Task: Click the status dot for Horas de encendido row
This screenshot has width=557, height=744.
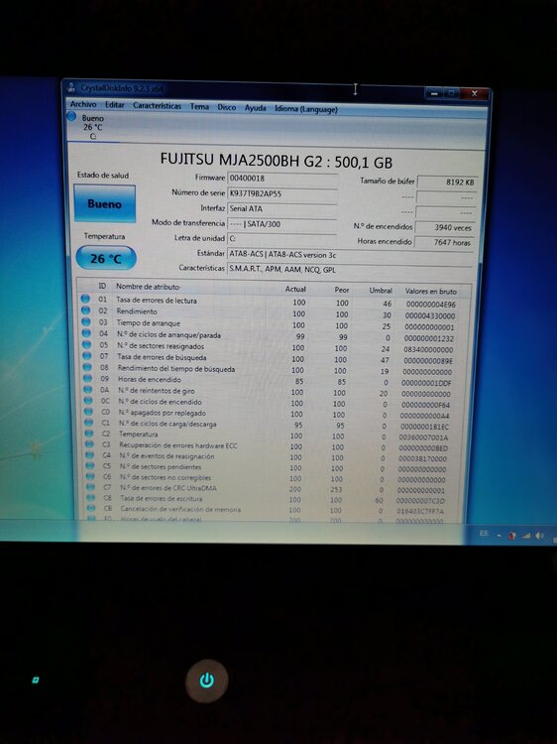Action: (x=87, y=378)
